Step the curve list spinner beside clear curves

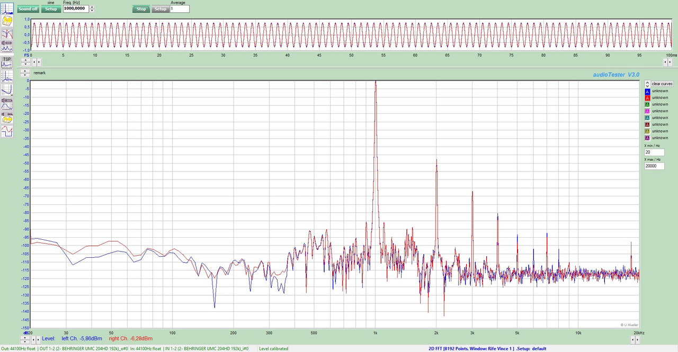coord(647,84)
